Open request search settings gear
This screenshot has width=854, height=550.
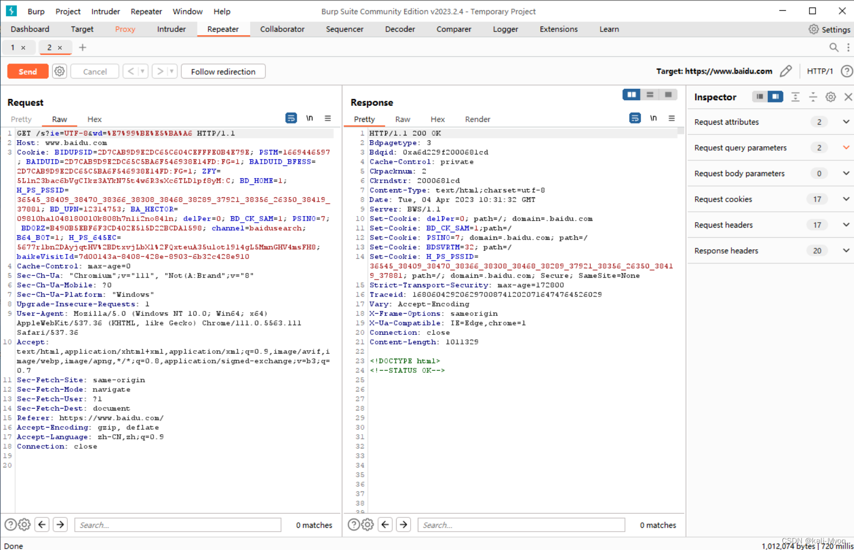[x=24, y=525]
